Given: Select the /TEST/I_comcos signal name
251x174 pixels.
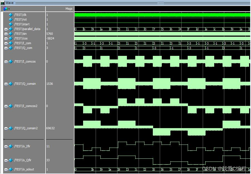Looking at the screenshot, I should click(x=25, y=61).
